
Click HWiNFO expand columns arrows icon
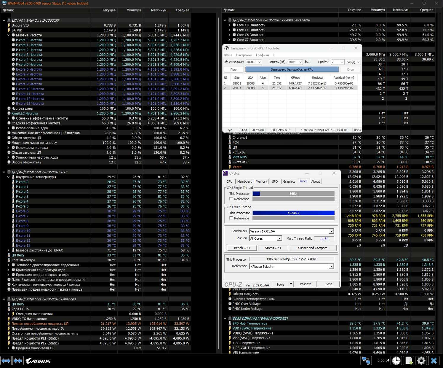pyautogui.click(x=6, y=361)
